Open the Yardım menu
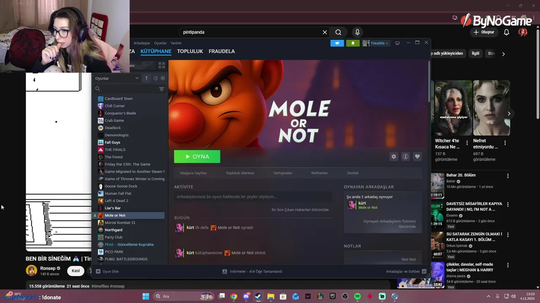Viewport: 540px width, 303px height. click(x=176, y=43)
